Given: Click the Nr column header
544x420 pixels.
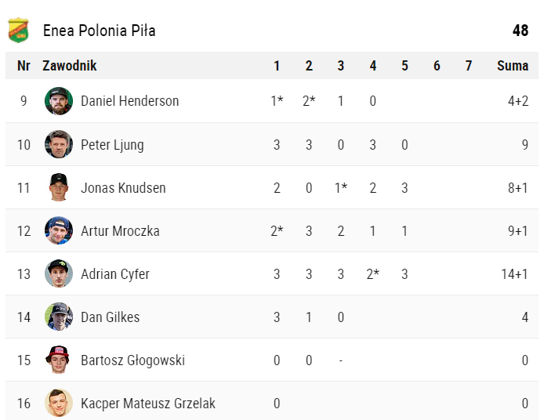Looking at the screenshot, I should (24, 66).
